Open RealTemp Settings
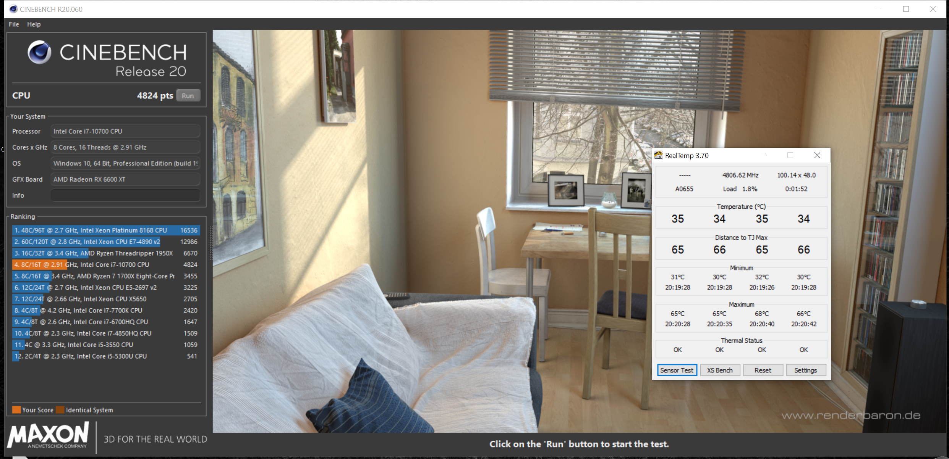This screenshot has height=459, width=949. (805, 370)
